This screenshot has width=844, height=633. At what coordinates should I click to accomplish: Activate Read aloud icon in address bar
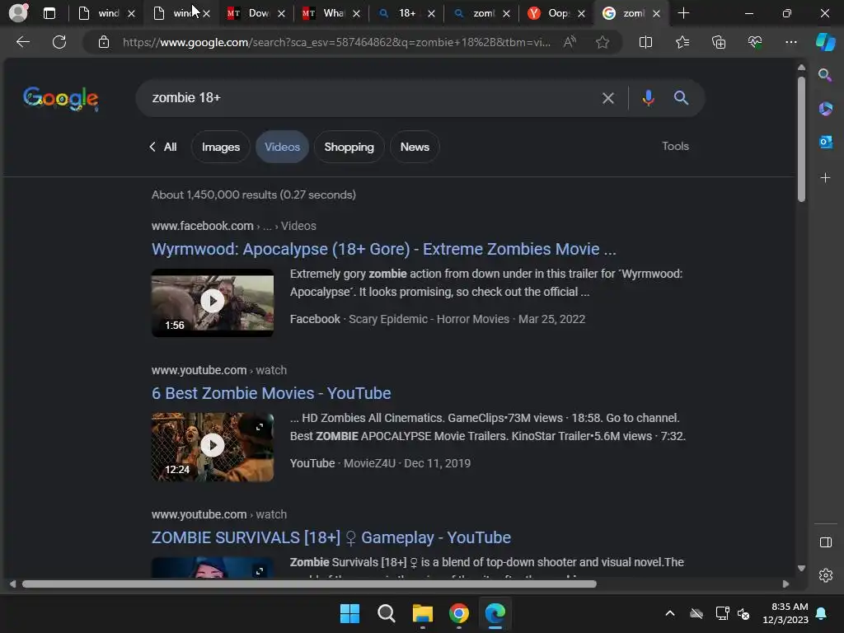(570, 42)
